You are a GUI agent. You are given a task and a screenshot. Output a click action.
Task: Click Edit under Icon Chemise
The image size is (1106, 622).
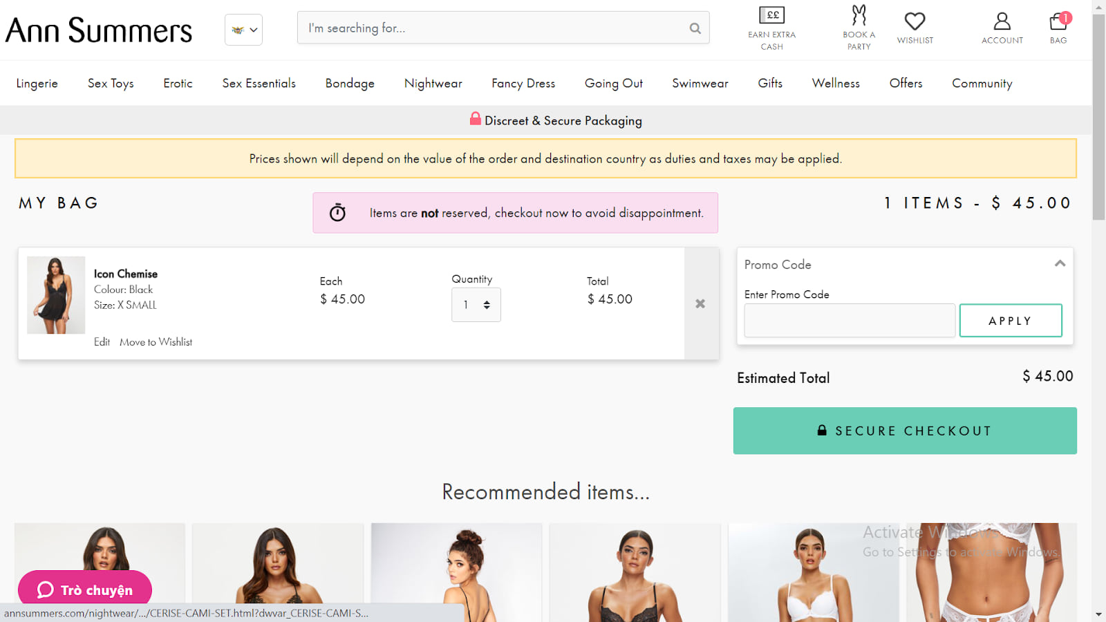[x=102, y=342]
